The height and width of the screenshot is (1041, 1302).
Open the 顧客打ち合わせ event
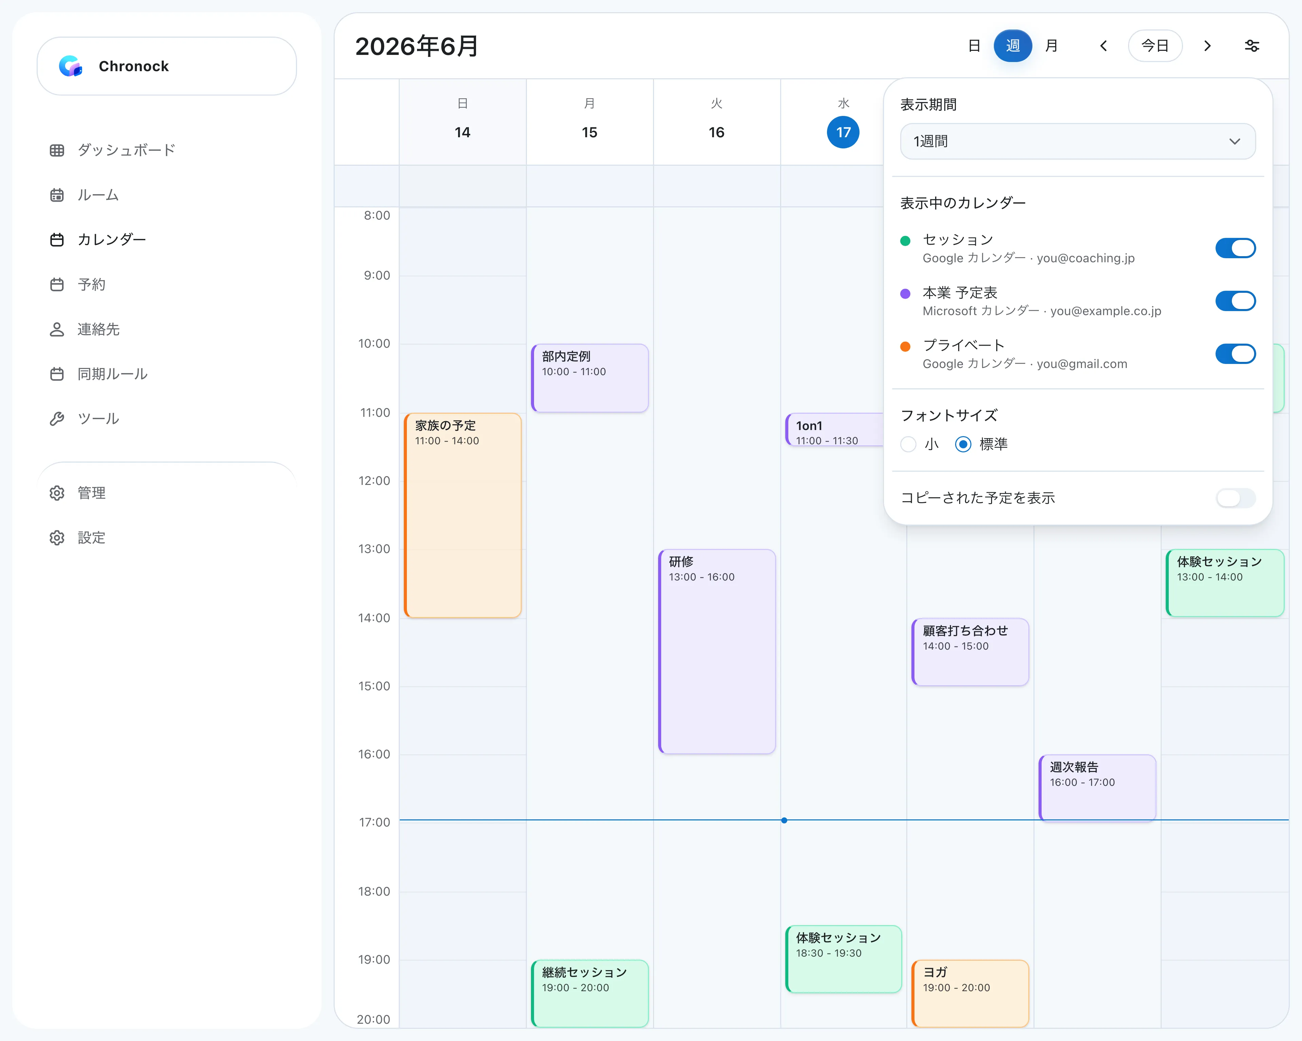[970, 652]
